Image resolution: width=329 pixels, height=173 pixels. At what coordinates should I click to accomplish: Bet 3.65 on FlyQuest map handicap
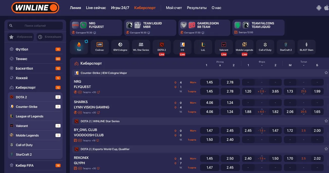tap(275, 91)
